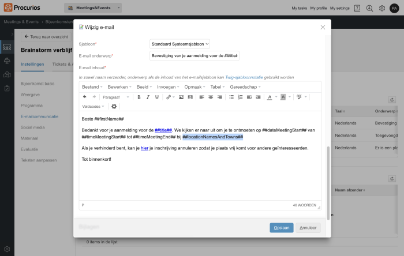Open the Bestand menu
The image size is (404, 256).
coord(92,87)
